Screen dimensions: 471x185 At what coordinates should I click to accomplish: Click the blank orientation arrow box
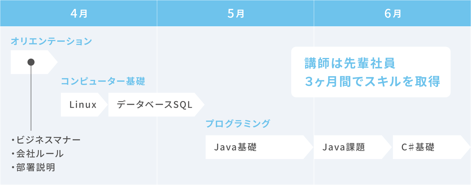click(34, 62)
